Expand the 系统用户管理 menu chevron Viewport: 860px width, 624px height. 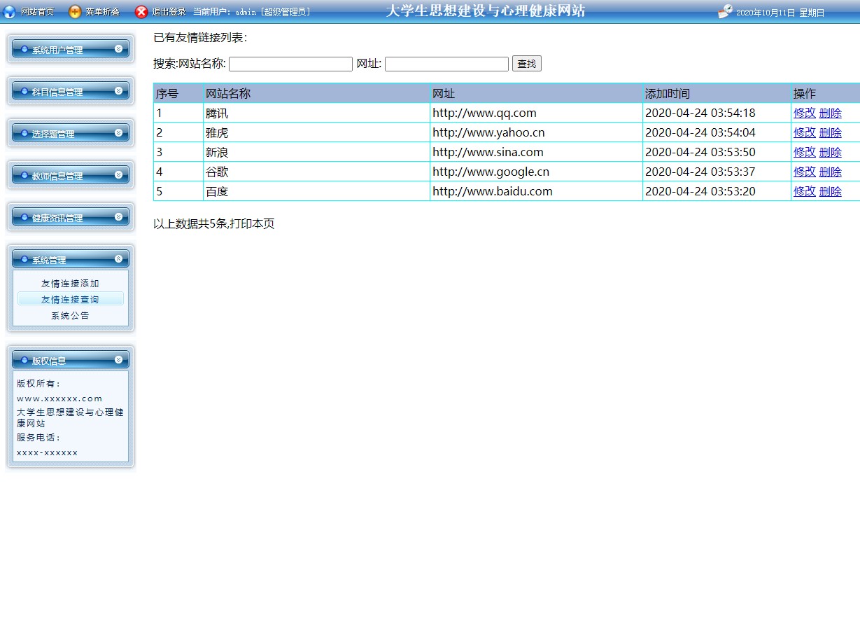pos(118,49)
